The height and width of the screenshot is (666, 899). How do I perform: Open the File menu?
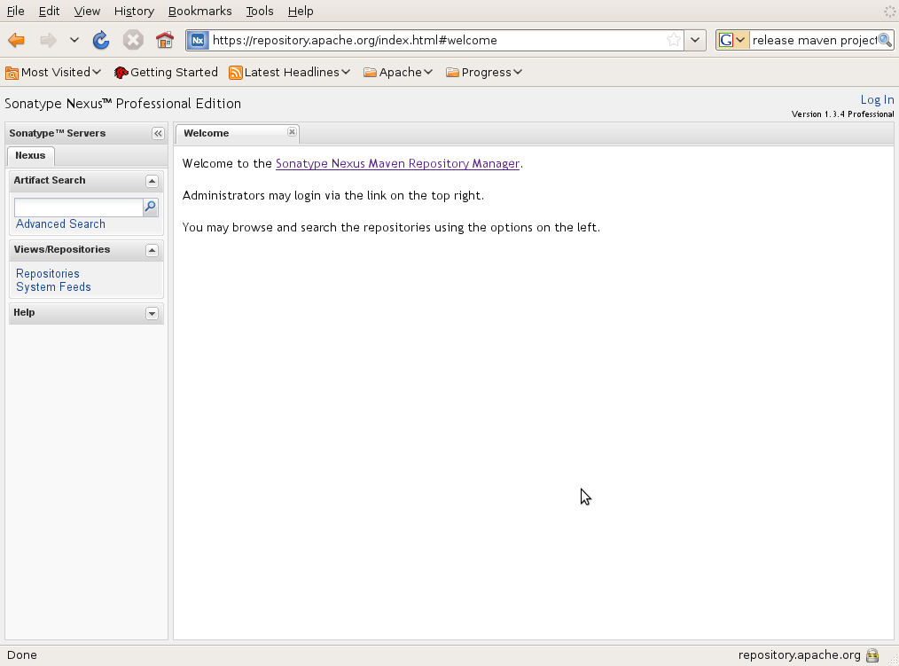click(x=15, y=11)
